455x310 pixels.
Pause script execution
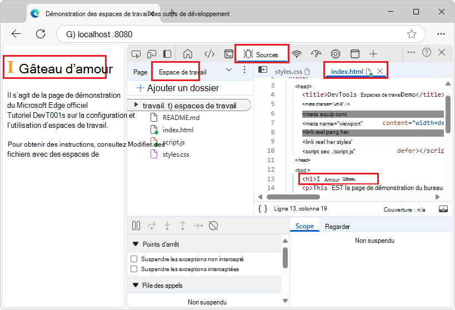(136, 226)
